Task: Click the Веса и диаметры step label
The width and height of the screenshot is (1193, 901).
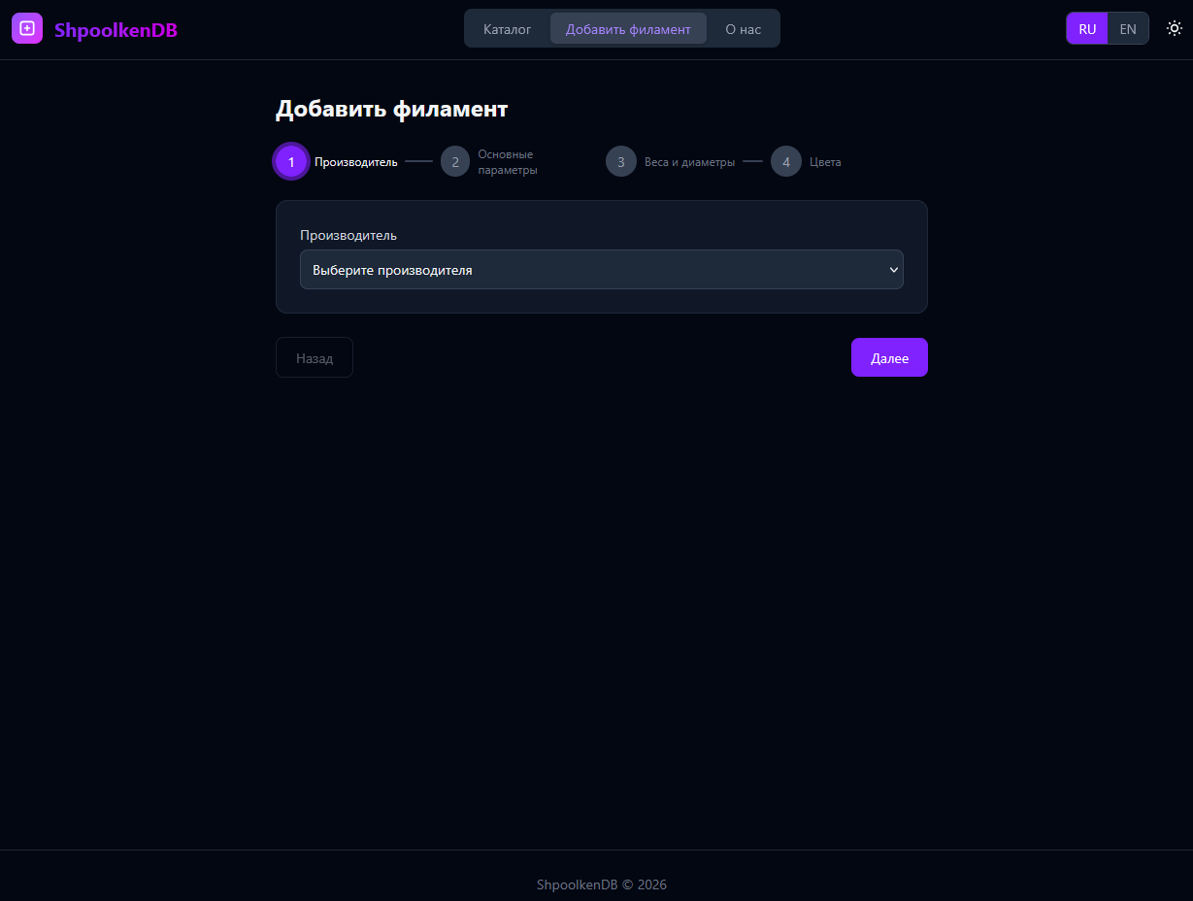Action: tap(689, 162)
